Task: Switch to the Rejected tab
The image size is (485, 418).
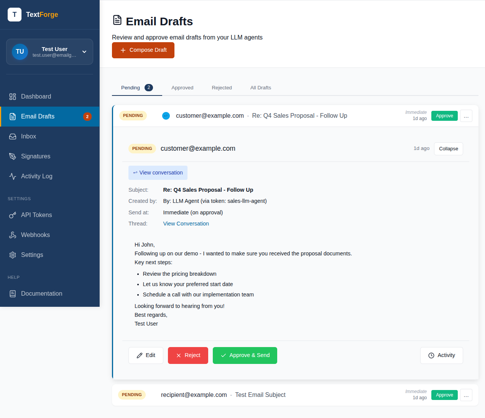Action: click(x=222, y=88)
